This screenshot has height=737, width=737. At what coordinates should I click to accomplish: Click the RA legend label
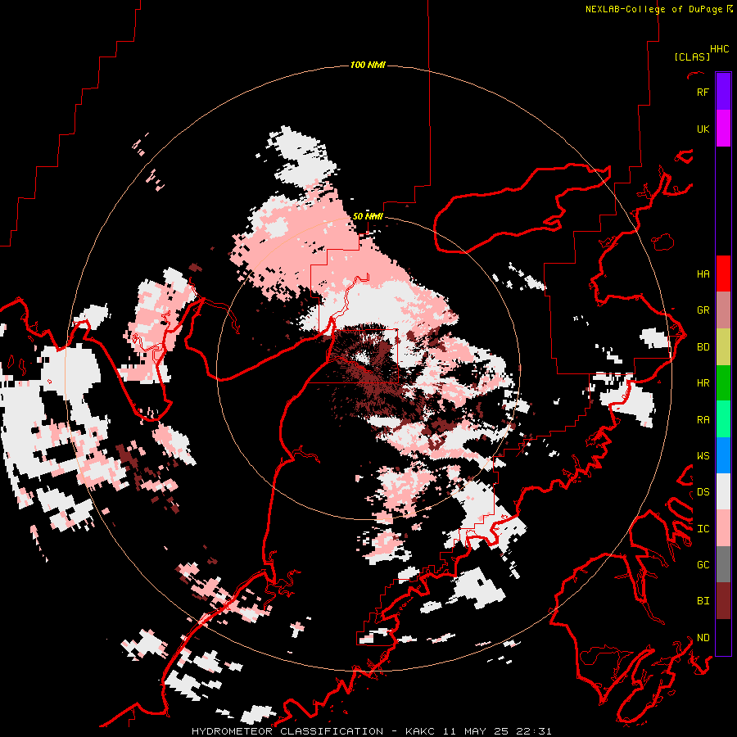click(703, 419)
